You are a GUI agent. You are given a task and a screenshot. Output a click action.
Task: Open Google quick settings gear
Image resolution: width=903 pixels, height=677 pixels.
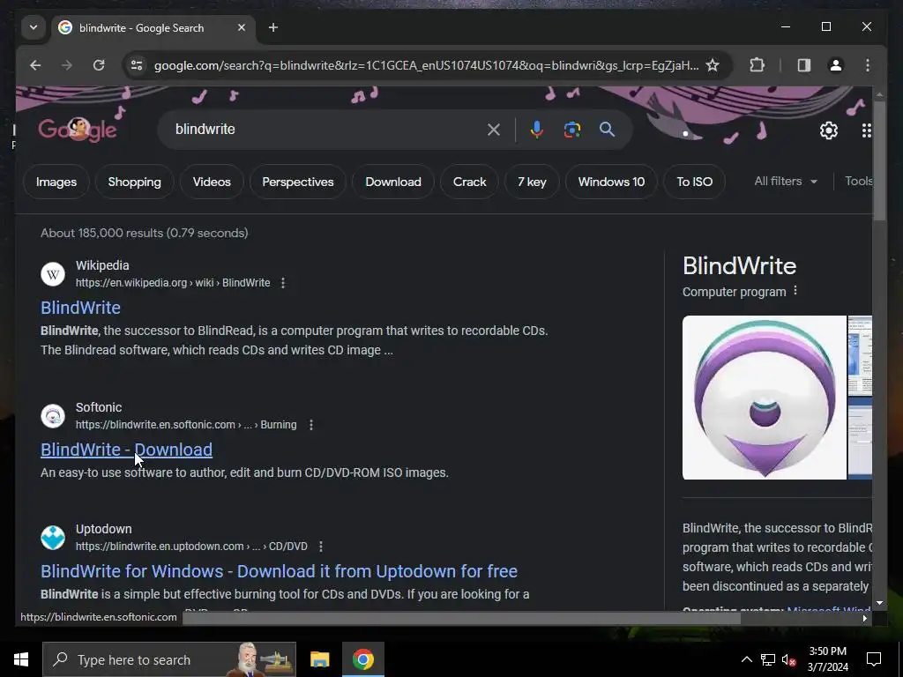tap(829, 130)
